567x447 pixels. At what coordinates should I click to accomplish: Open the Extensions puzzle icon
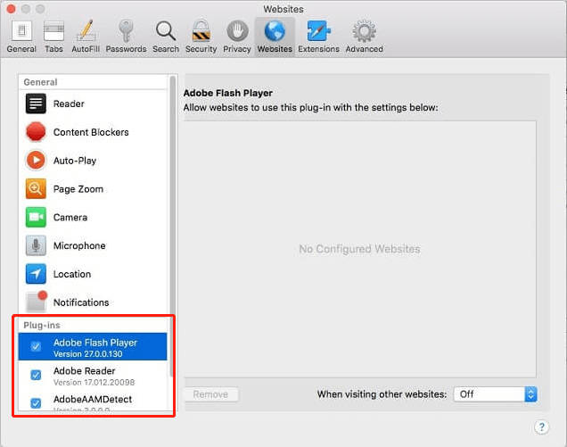318,30
